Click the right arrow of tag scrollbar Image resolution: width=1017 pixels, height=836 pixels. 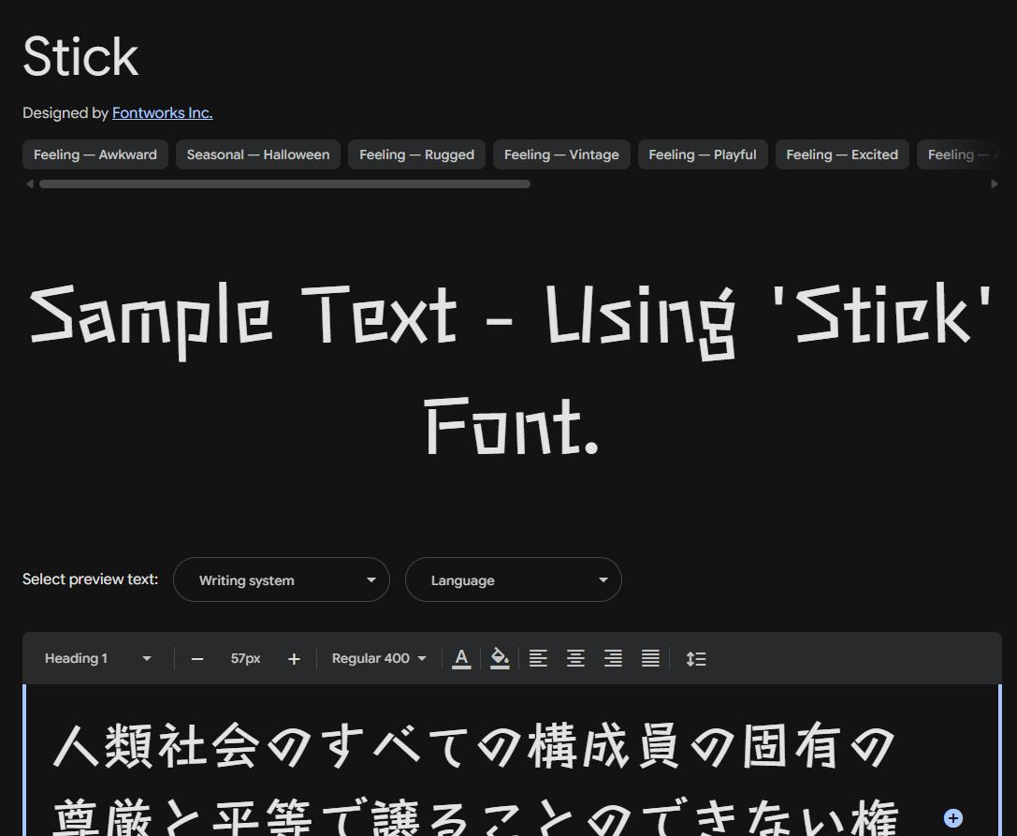tap(995, 184)
